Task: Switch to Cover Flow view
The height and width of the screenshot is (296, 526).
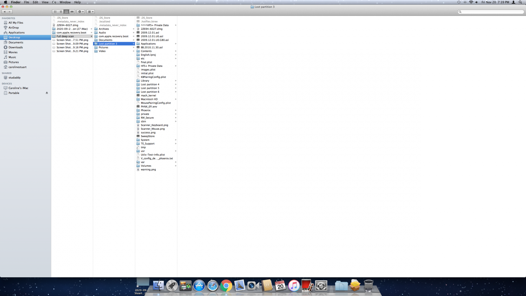Action: (72, 12)
